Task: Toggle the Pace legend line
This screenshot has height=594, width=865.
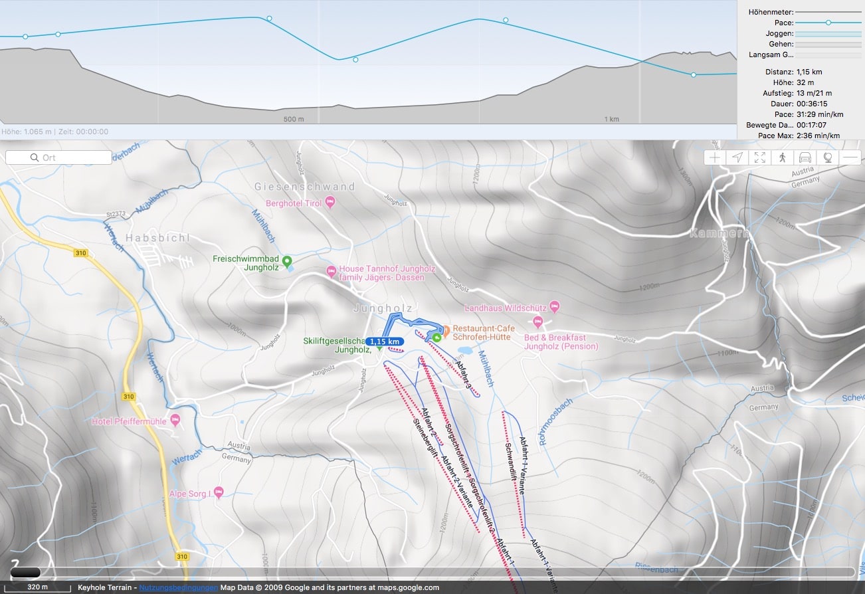Action: coord(828,23)
